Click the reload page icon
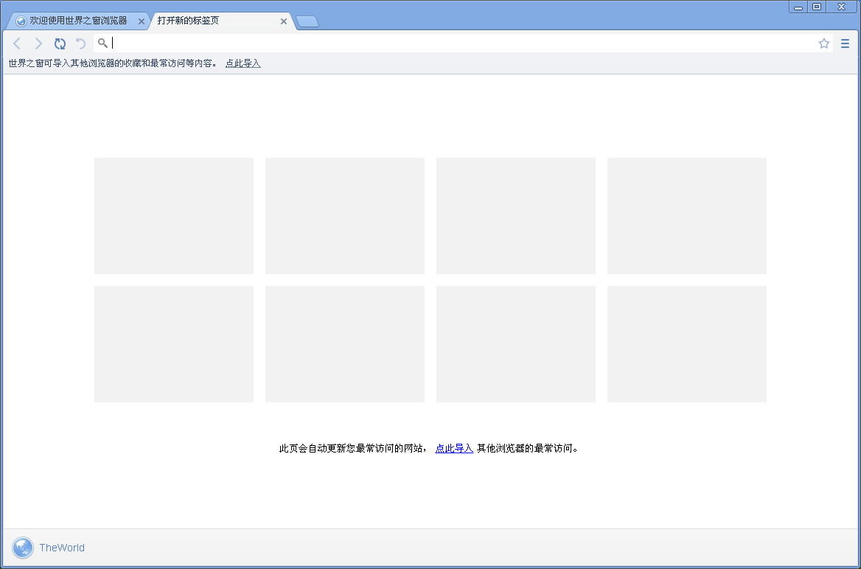 point(60,43)
